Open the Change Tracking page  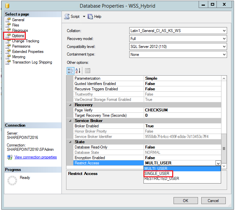pyautogui.click(x=25, y=41)
